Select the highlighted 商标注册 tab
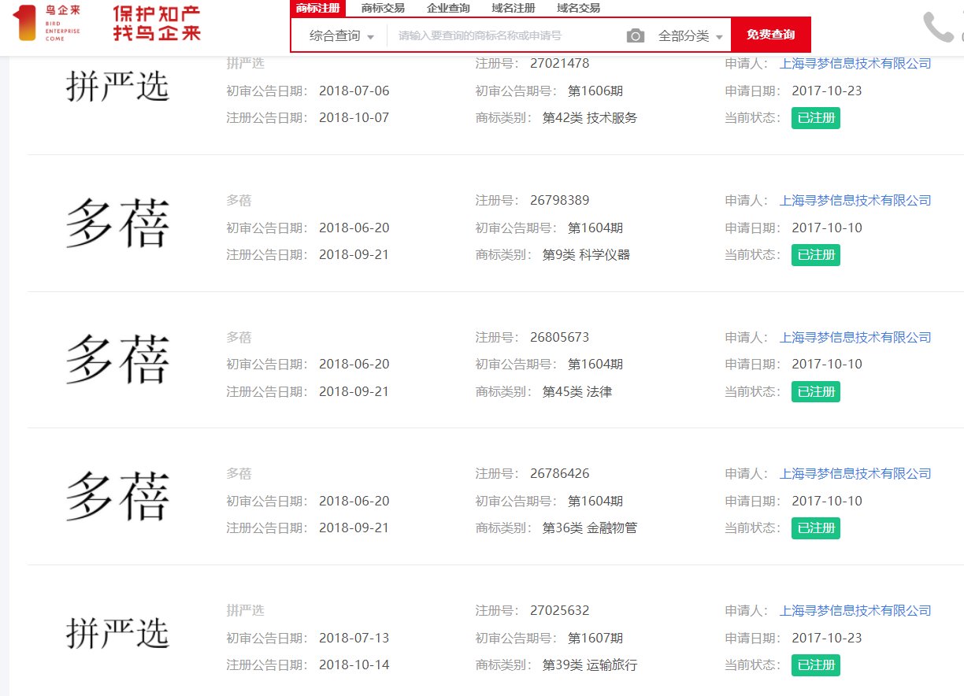Viewport: 964px width, 696px height. click(x=318, y=8)
